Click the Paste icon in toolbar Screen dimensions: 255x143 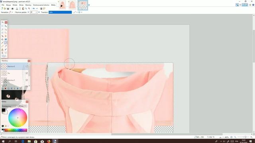[x=23, y=9]
